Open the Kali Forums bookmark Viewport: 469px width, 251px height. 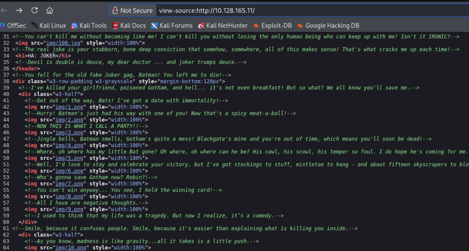point(172,26)
